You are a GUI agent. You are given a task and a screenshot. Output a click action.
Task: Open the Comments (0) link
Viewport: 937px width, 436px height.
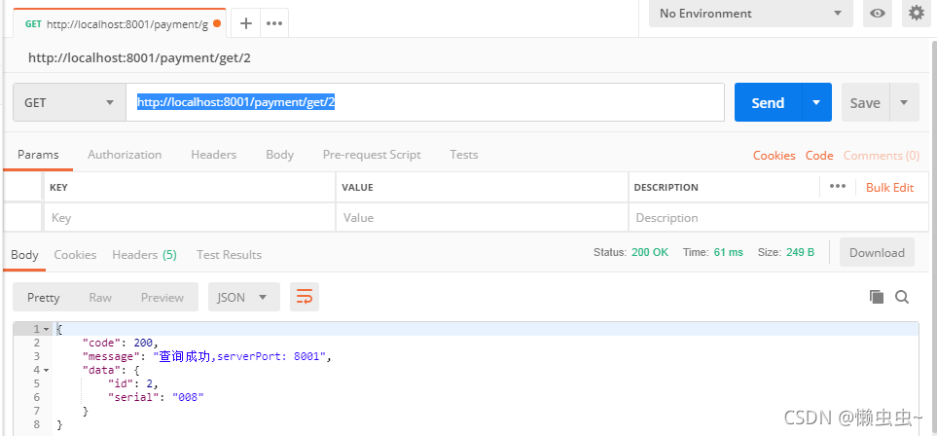(x=882, y=156)
